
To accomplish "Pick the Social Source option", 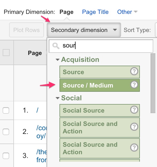I will (100, 110).
